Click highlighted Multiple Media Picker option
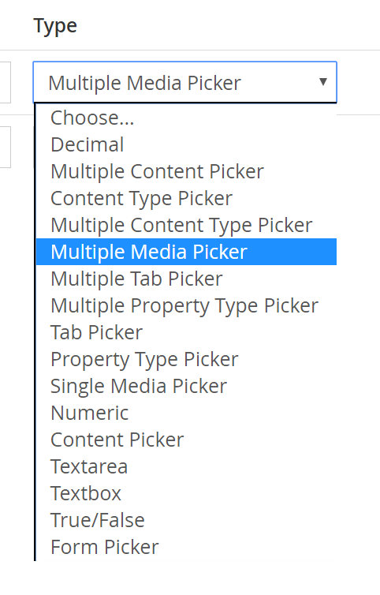 pyautogui.click(x=186, y=252)
